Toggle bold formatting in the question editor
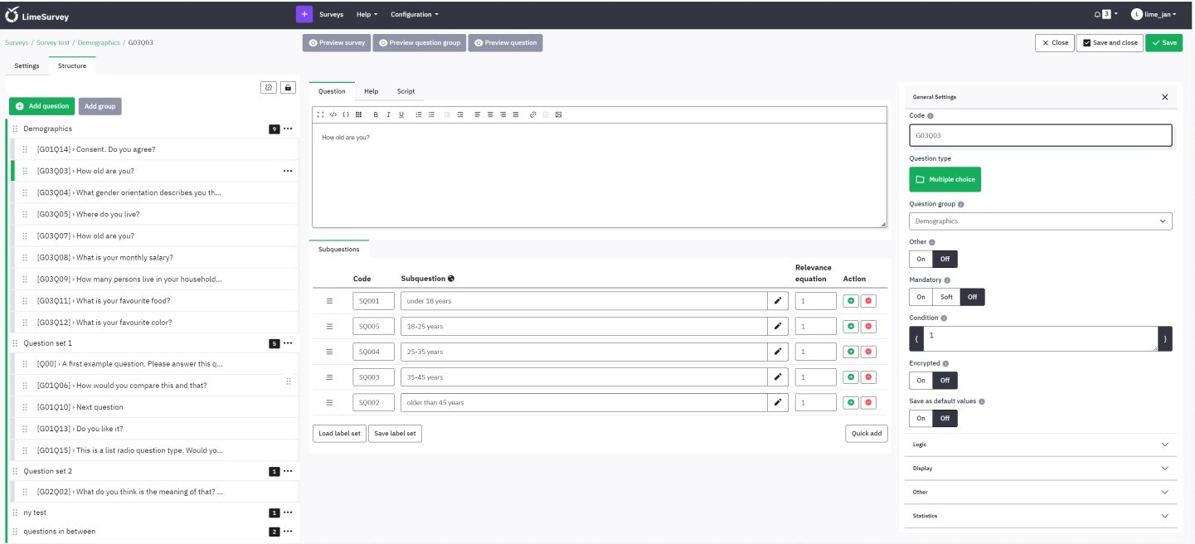The height and width of the screenshot is (544, 1195). (375, 114)
